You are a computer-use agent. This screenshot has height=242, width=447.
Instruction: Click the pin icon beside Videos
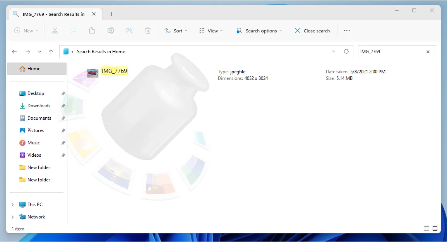(x=63, y=155)
